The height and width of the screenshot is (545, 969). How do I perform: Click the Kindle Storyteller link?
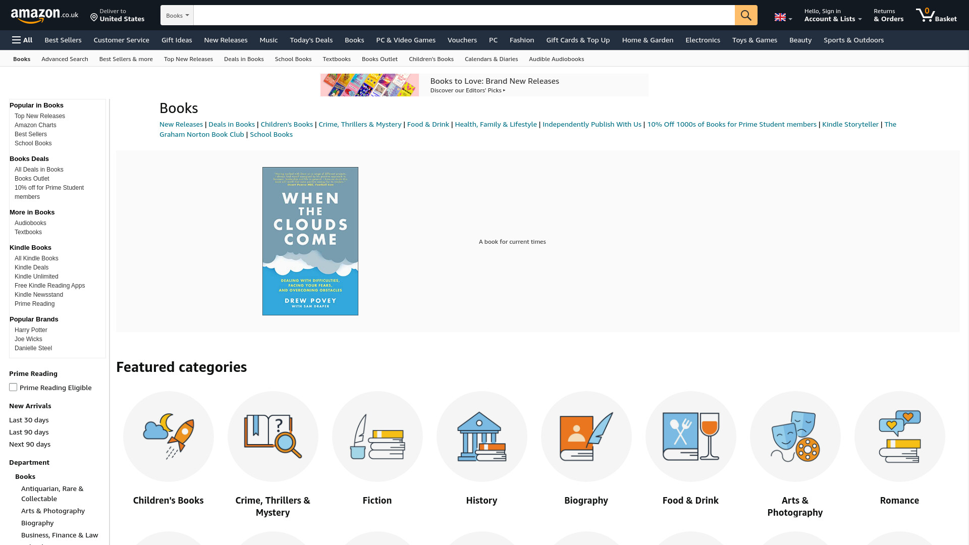click(850, 124)
